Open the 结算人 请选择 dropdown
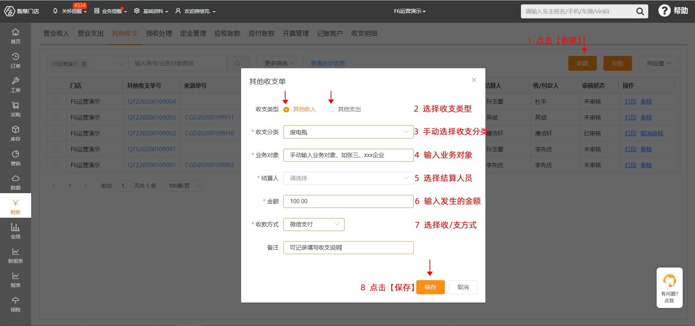 348,178
